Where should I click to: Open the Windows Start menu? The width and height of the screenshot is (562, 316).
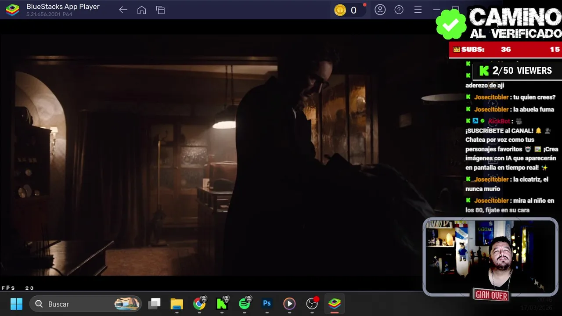coord(16,304)
